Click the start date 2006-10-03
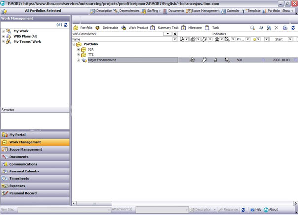Screen dimensions: 298x215 click(281, 60)
